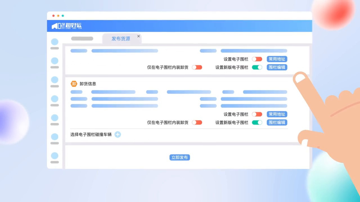Turn off 设置新版电子围栏 toggle in 卸货信息 section
The image size is (360, 202).
257,122
